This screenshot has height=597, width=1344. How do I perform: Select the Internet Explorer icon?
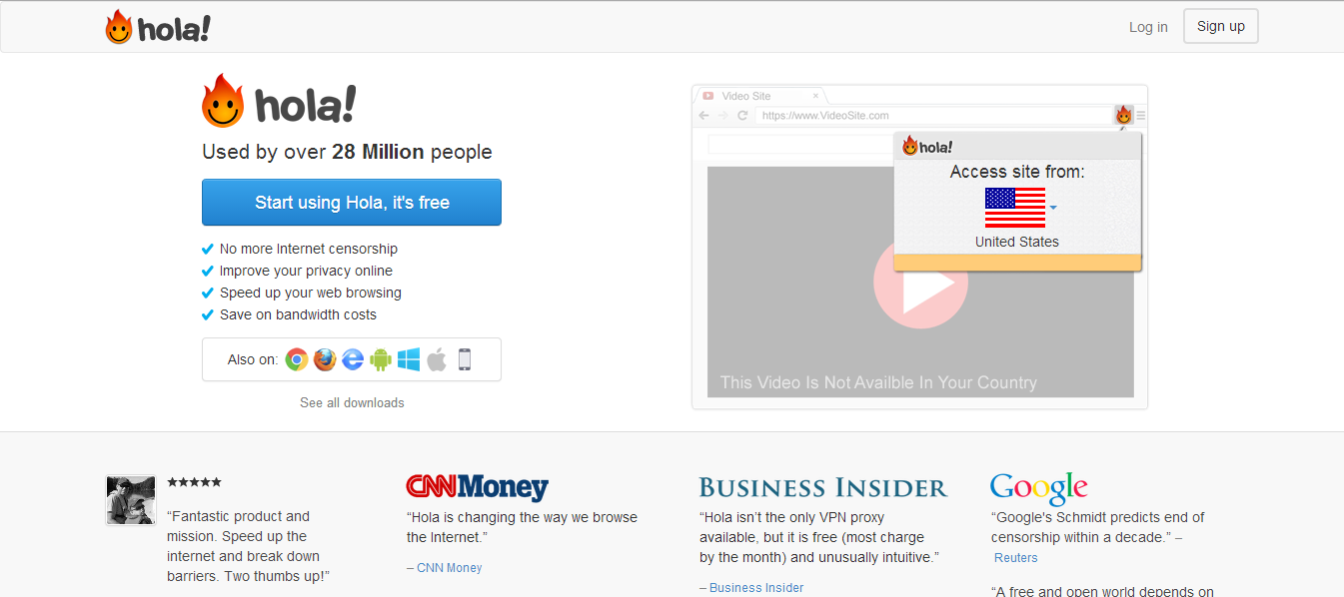click(353, 359)
